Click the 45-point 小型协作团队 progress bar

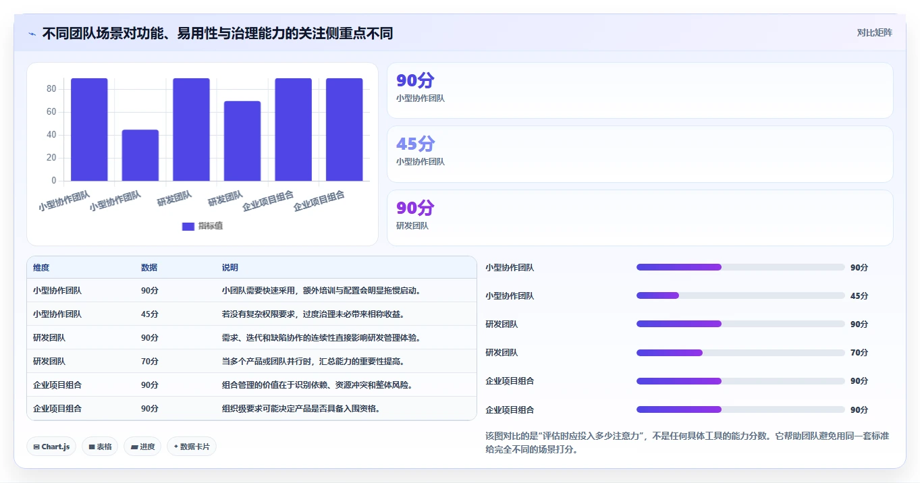pyautogui.click(x=740, y=295)
